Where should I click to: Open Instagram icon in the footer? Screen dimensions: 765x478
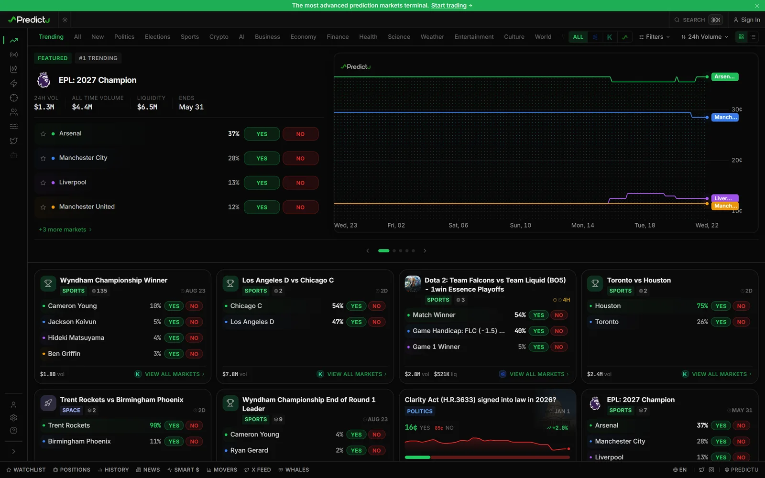tap(711, 470)
